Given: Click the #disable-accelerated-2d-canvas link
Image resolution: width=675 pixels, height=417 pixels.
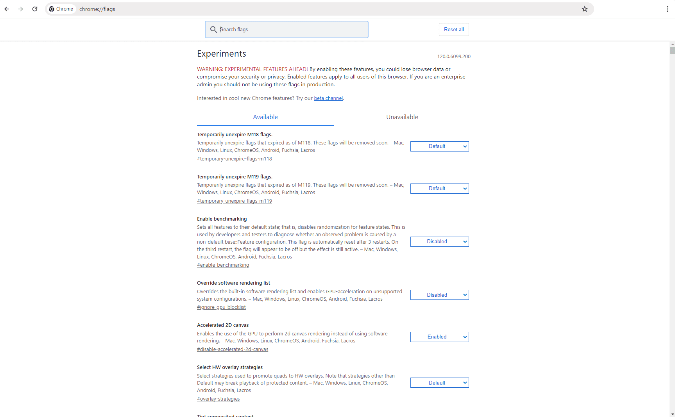Looking at the screenshot, I should 233,349.
